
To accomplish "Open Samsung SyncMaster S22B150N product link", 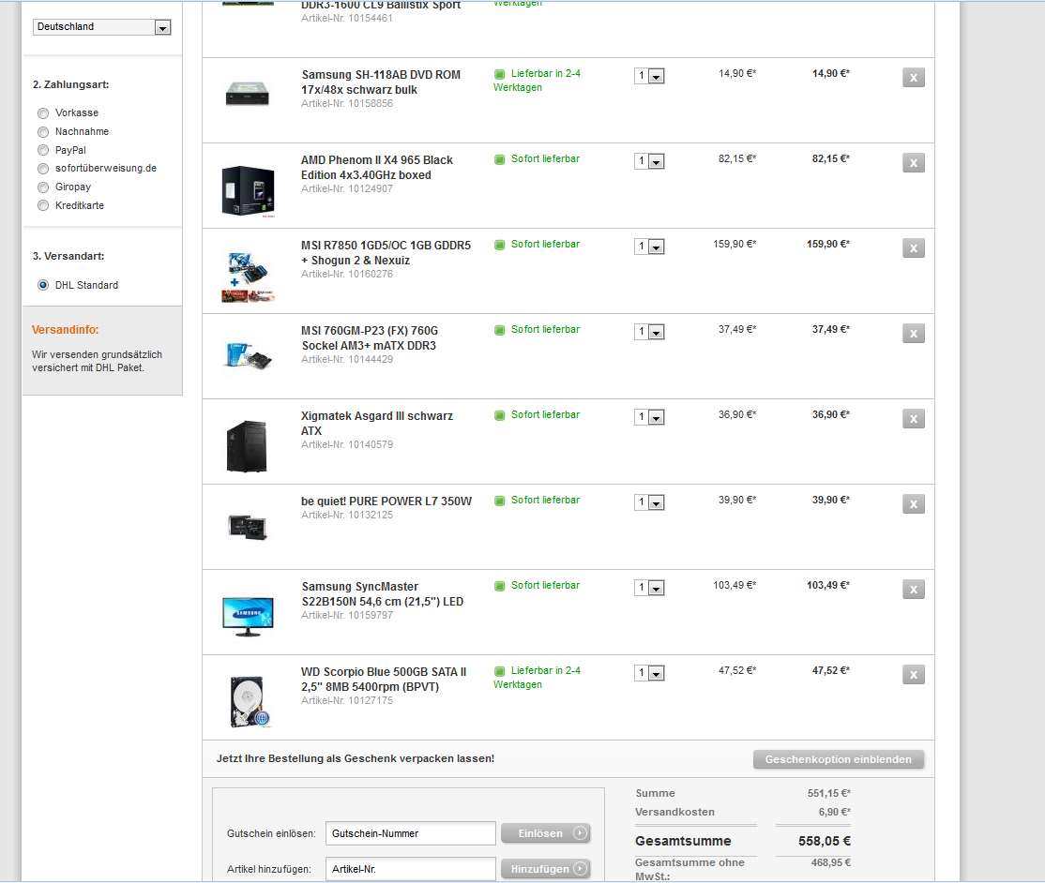I will (383, 593).
